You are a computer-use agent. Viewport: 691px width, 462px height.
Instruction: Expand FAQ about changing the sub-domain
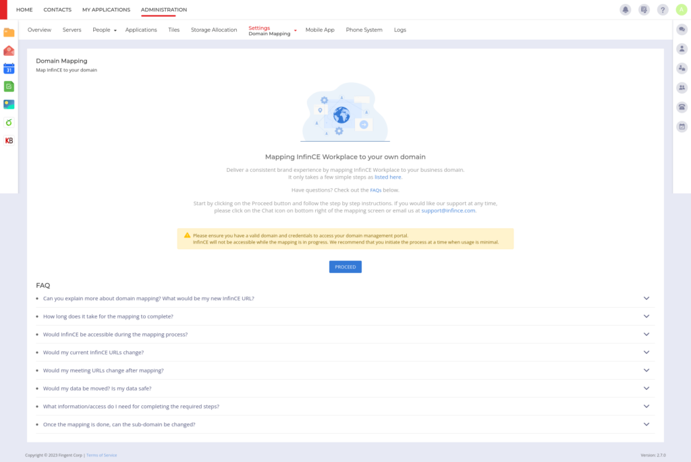[345, 424]
